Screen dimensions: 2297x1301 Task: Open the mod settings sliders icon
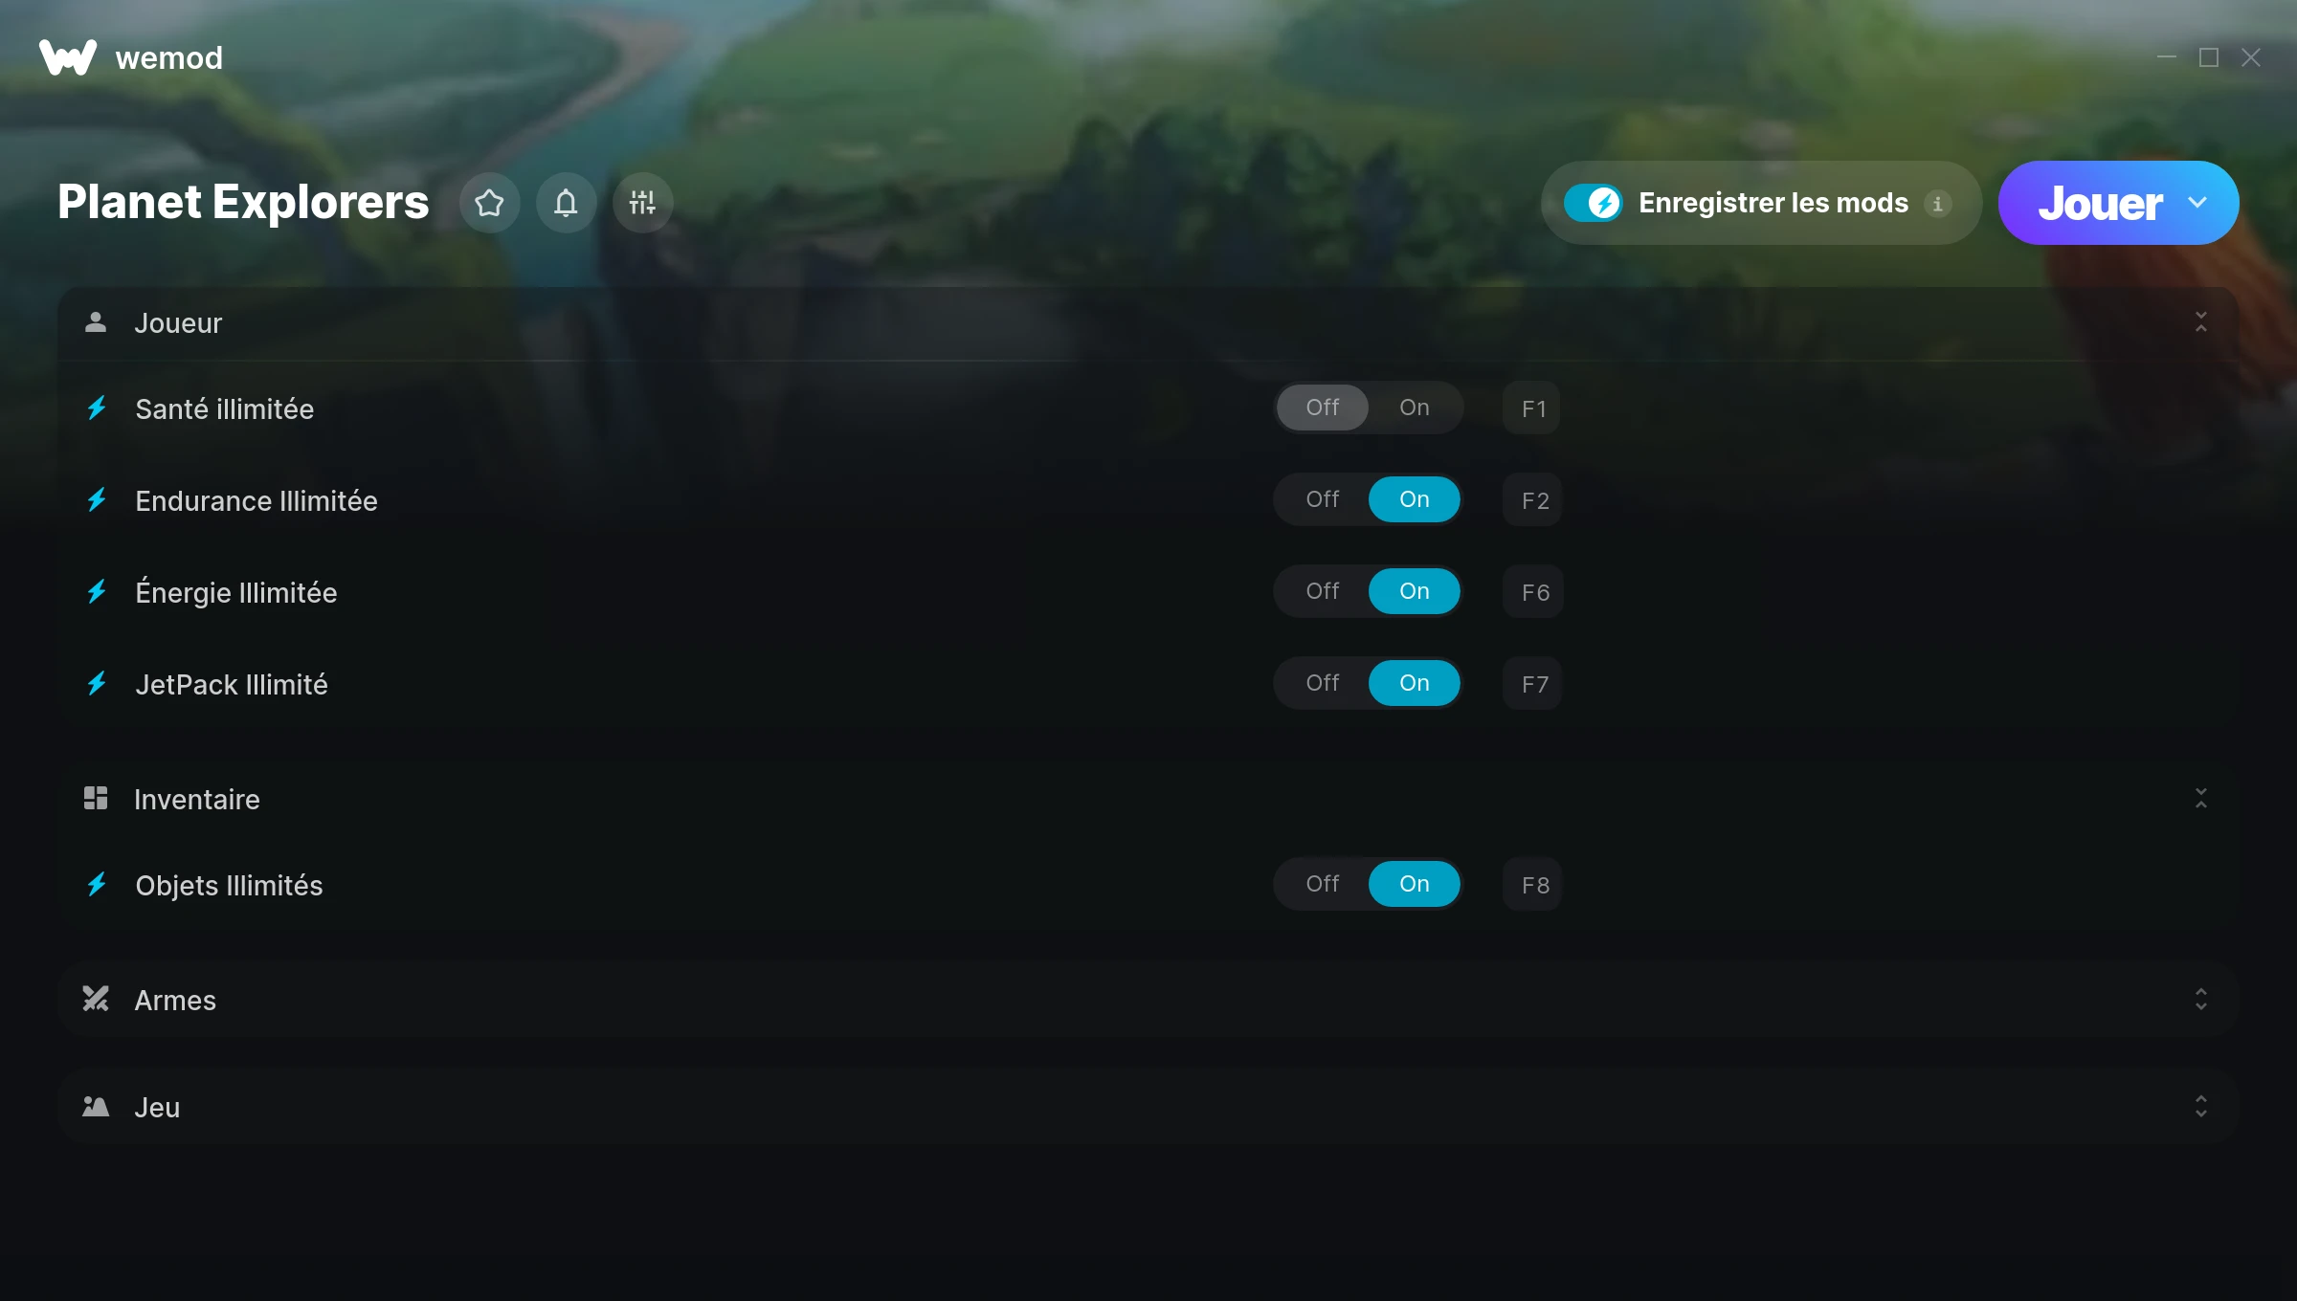(642, 203)
